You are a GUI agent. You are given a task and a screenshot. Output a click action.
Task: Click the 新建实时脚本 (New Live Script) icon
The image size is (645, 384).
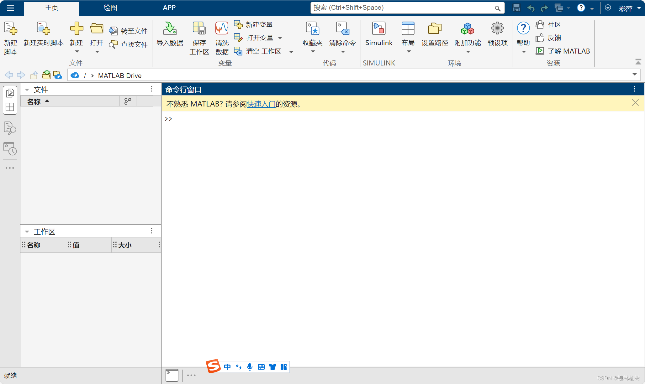(x=43, y=28)
